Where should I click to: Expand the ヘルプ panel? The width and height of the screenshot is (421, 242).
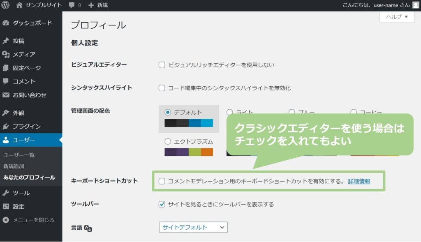tap(397, 17)
